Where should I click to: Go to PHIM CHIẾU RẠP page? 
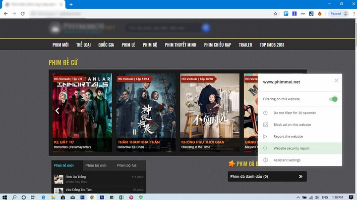coord(218,45)
